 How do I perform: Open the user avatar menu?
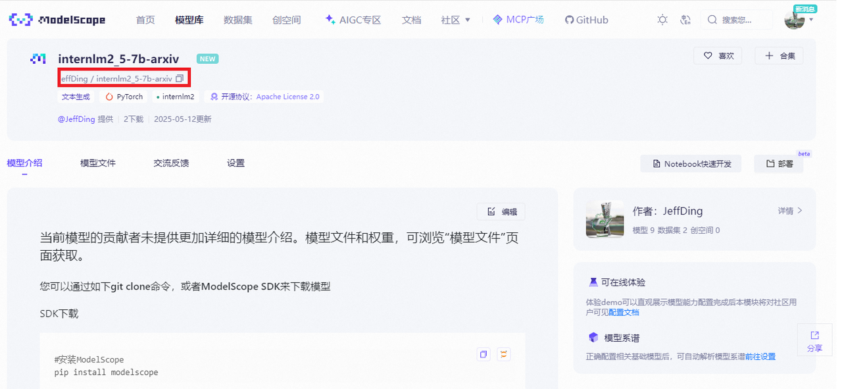(x=795, y=19)
